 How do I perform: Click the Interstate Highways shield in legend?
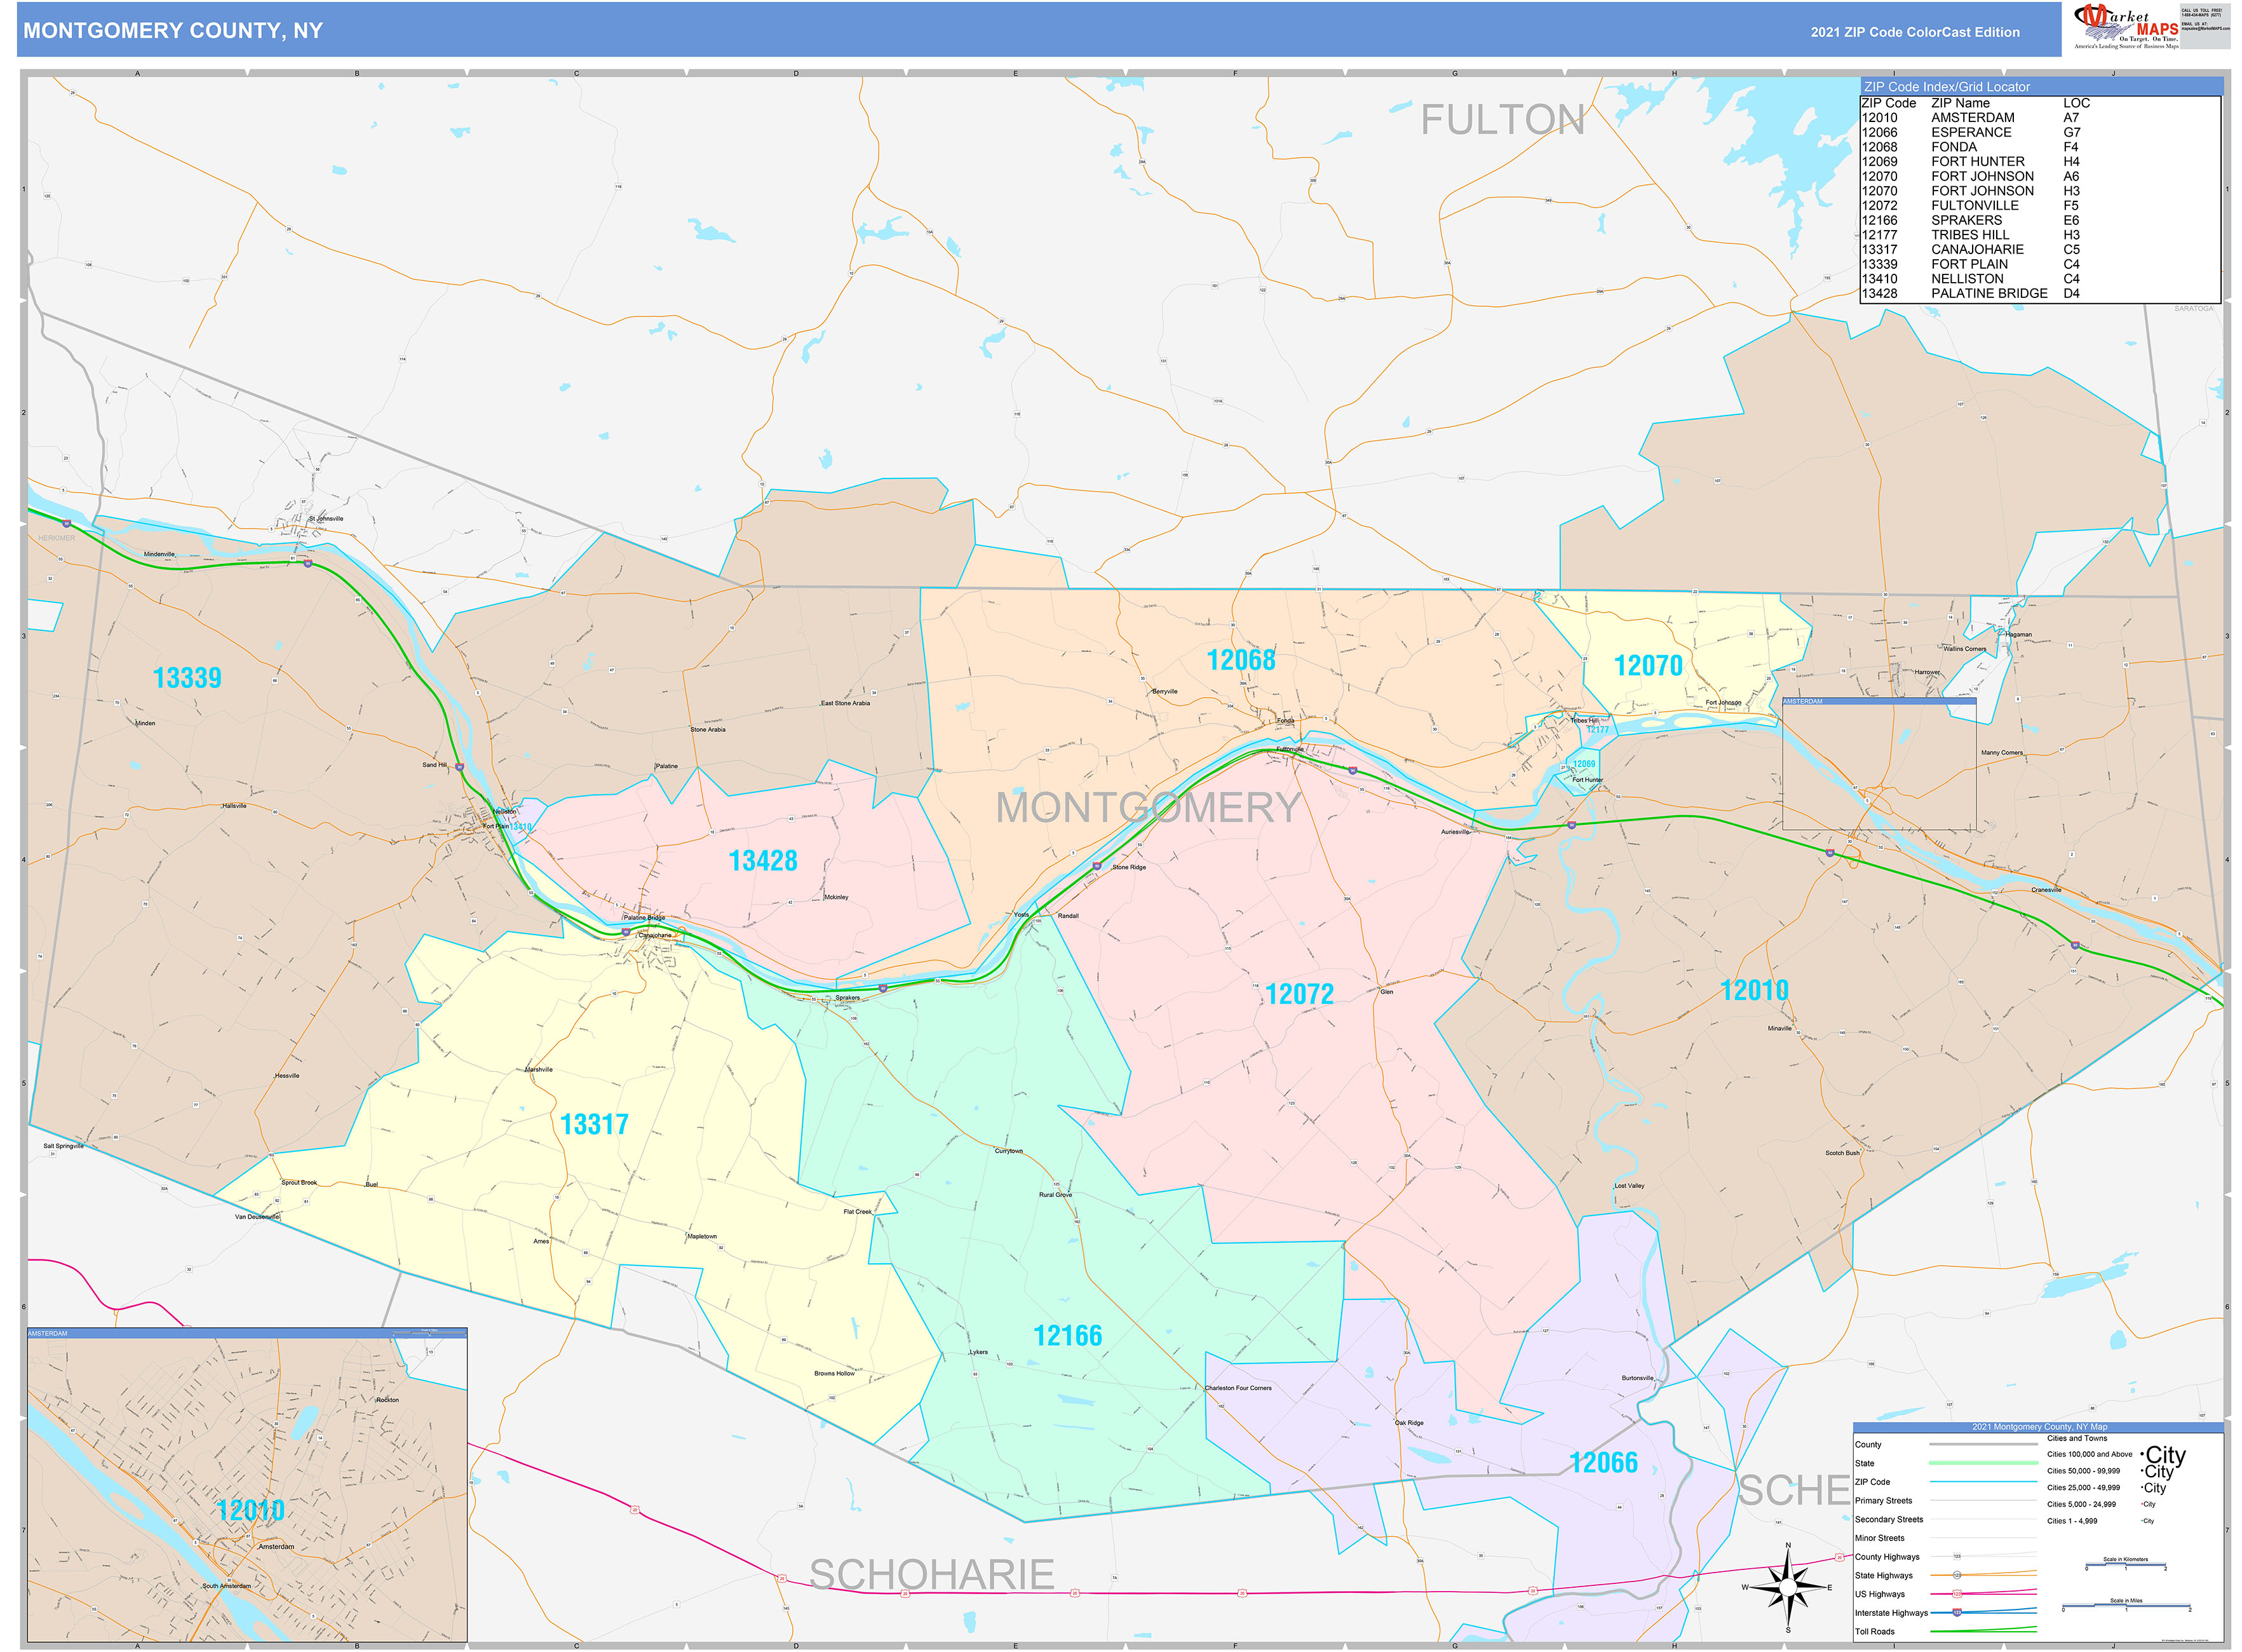pyautogui.click(x=1957, y=1612)
